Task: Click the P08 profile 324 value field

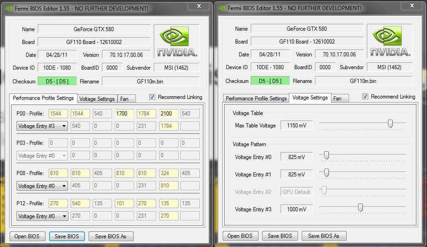Action: click(169, 173)
